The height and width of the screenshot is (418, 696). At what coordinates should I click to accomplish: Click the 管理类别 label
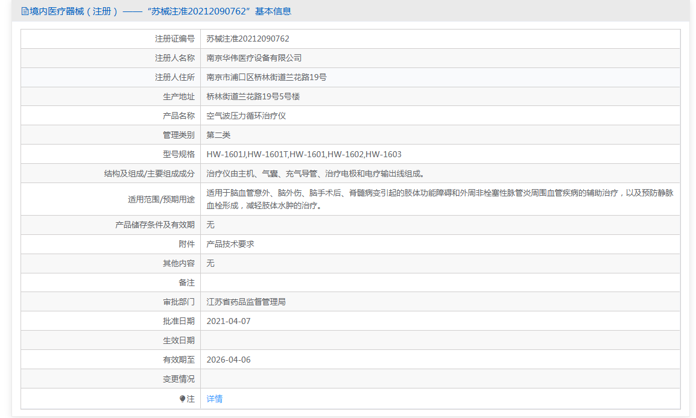(179, 135)
